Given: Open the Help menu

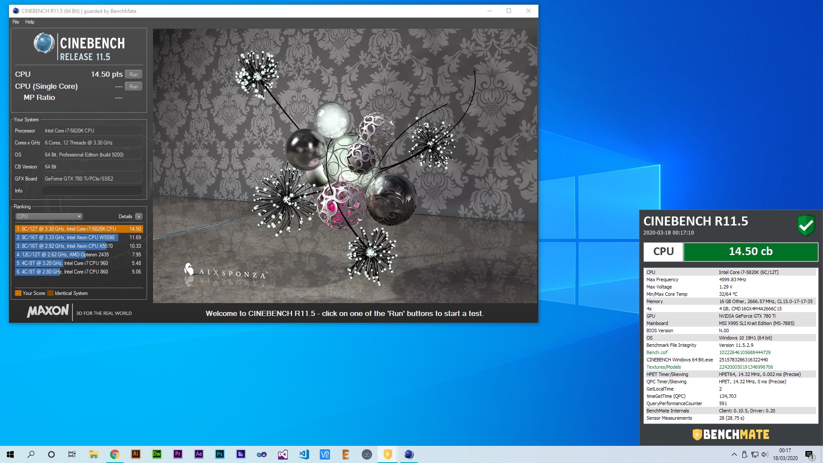Looking at the screenshot, I should point(30,22).
